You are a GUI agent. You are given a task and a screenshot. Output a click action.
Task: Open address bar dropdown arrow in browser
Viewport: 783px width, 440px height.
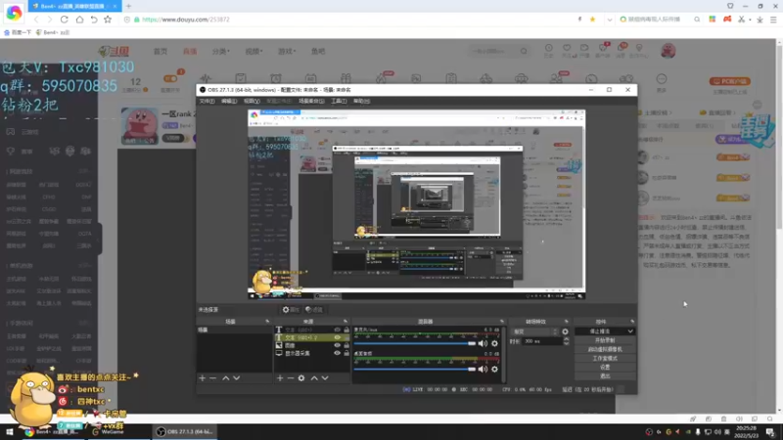click(x=609, y=20)
